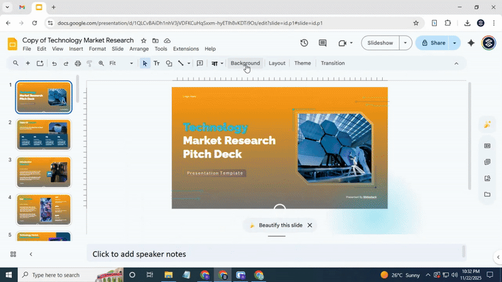The width and height of the screenshot is (502, 282).
Task: Open the Extensions menu
Action: coord(186,49)
